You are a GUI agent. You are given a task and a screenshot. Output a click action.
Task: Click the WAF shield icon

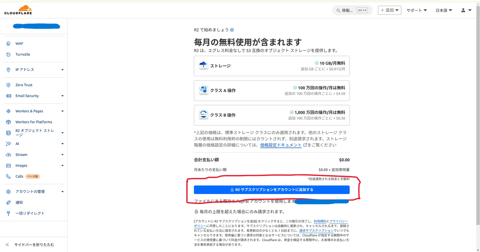tap(8, 44)
